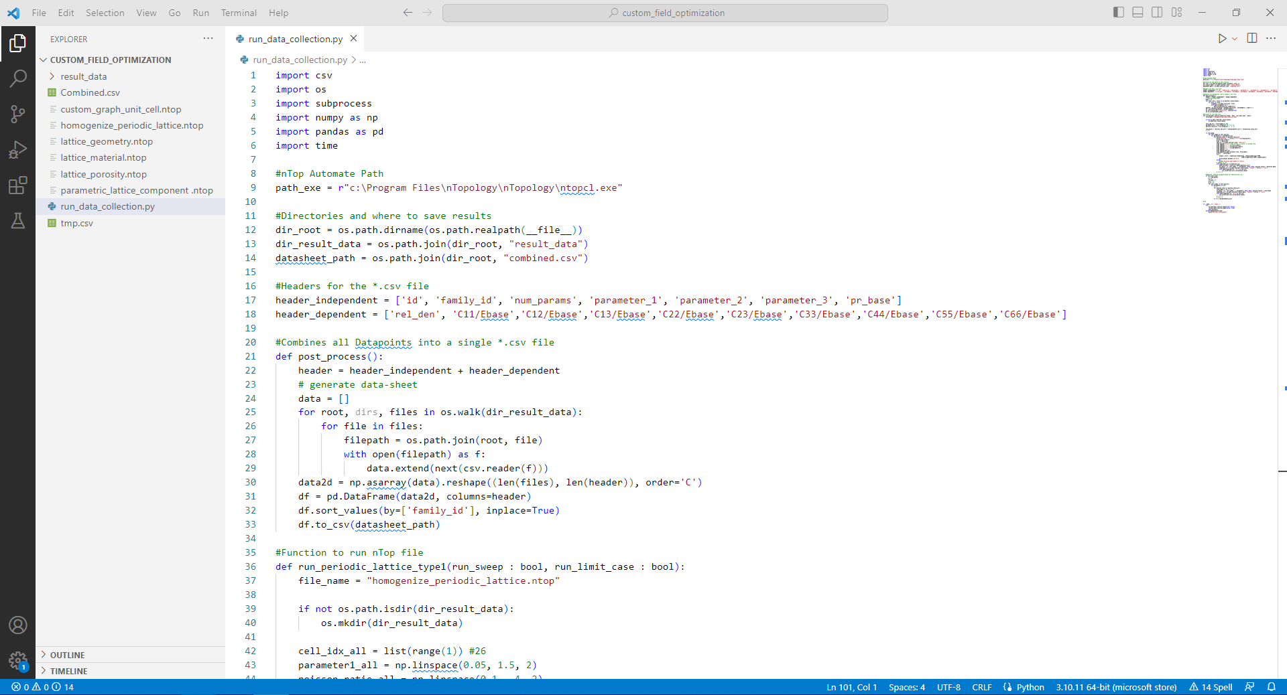Expand the OUTLINE section
The width and height of the screenshot is (1287, 695).
tap(67, 655)
